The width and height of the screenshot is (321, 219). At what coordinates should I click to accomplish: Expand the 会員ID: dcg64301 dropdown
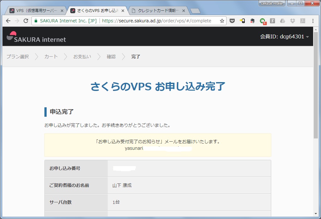pos(284,36)
